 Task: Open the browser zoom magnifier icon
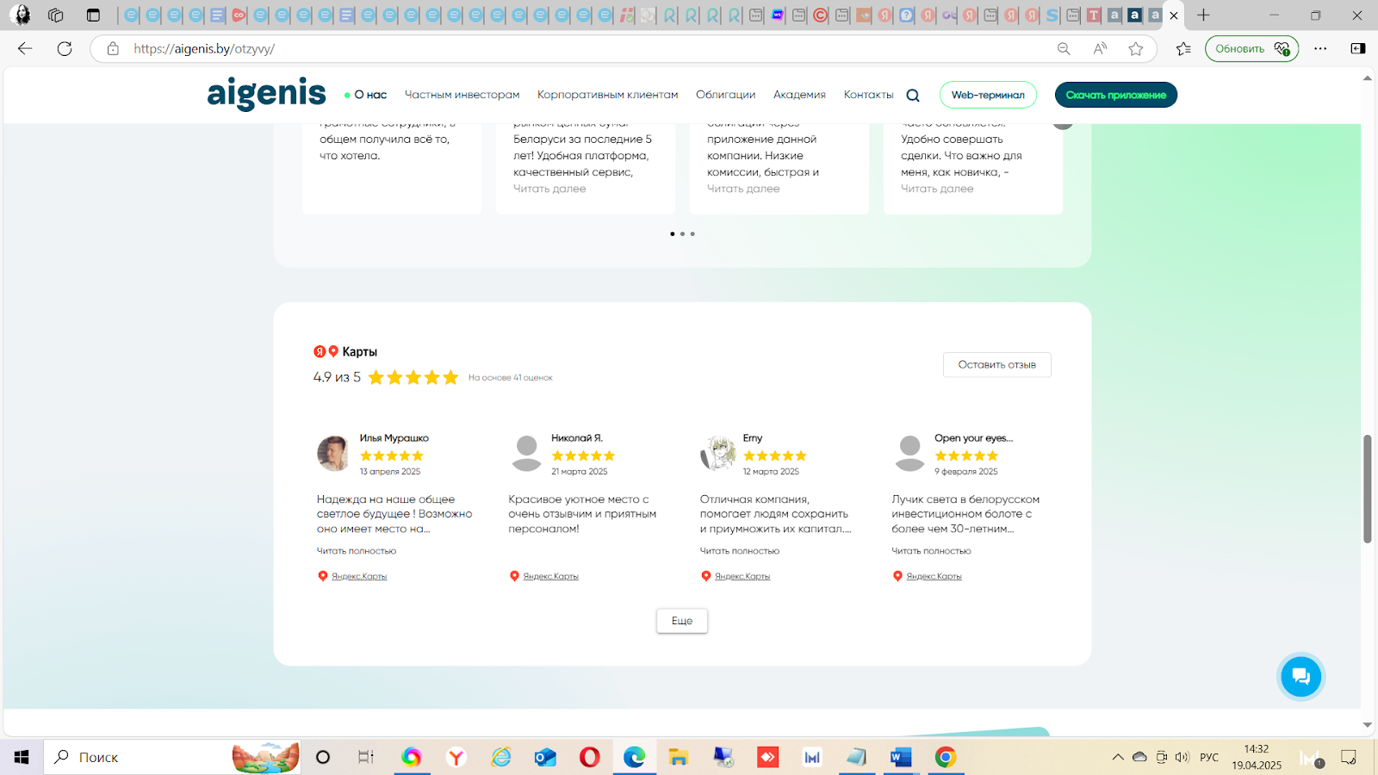[1064, 49]
